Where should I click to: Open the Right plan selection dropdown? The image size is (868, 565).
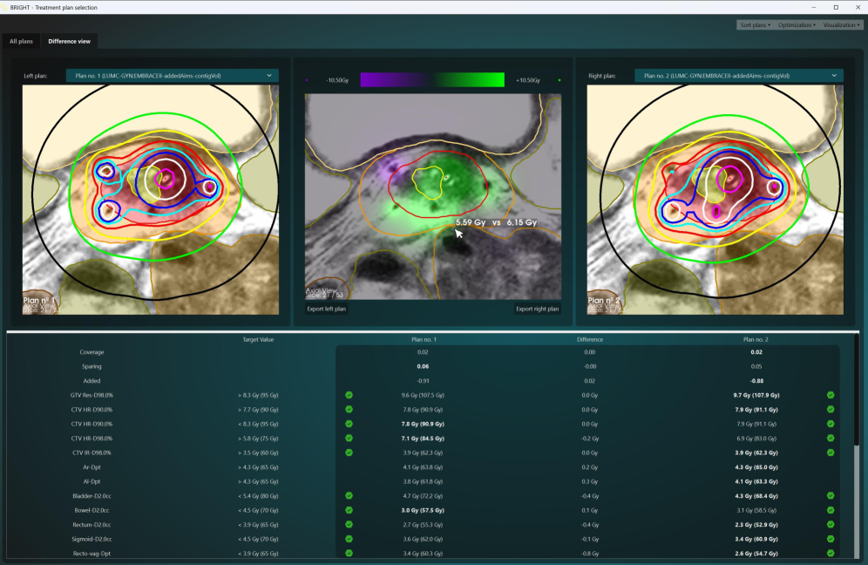point(739,76)
